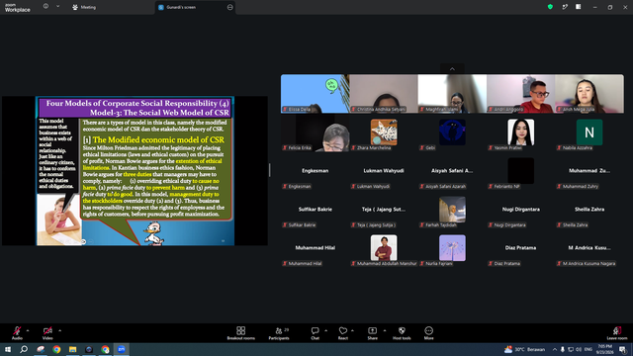
Task: Click Nabila Azzahra's green N avatar
Action: pos(589,132)
